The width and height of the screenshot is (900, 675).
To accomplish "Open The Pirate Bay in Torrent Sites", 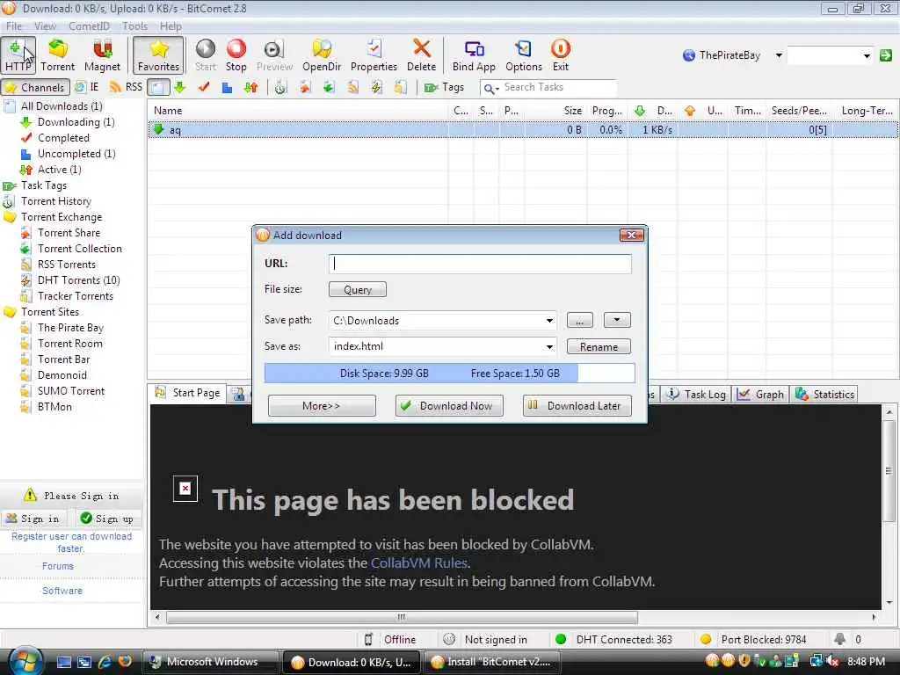I will [x=70, y=328].
